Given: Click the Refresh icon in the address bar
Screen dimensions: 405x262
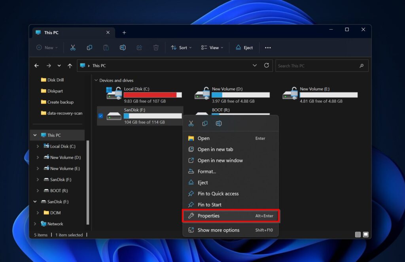Looking at the screenshot, I should pyautogui.click(x=266, y=66).
